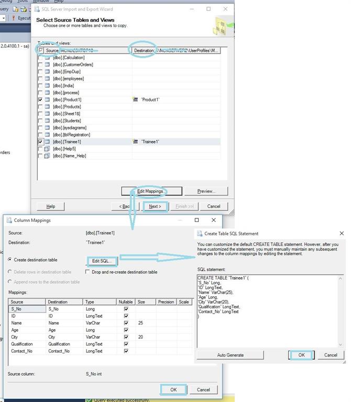
Task: Click the table icon next to [dbo].[Calculation]
Action: (x=47, y=58)
